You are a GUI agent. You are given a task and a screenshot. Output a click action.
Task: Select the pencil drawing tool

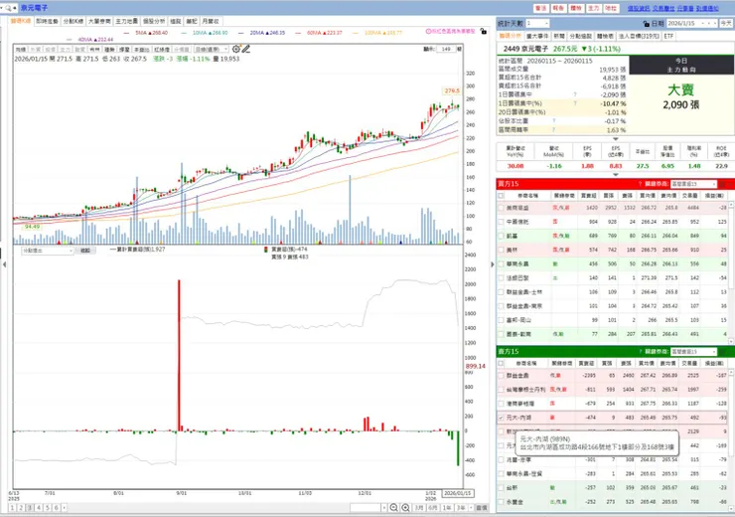click(x=246, y=49)
